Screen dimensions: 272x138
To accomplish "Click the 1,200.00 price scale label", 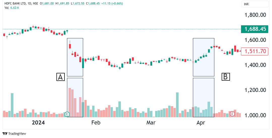I will coord(255,90).
